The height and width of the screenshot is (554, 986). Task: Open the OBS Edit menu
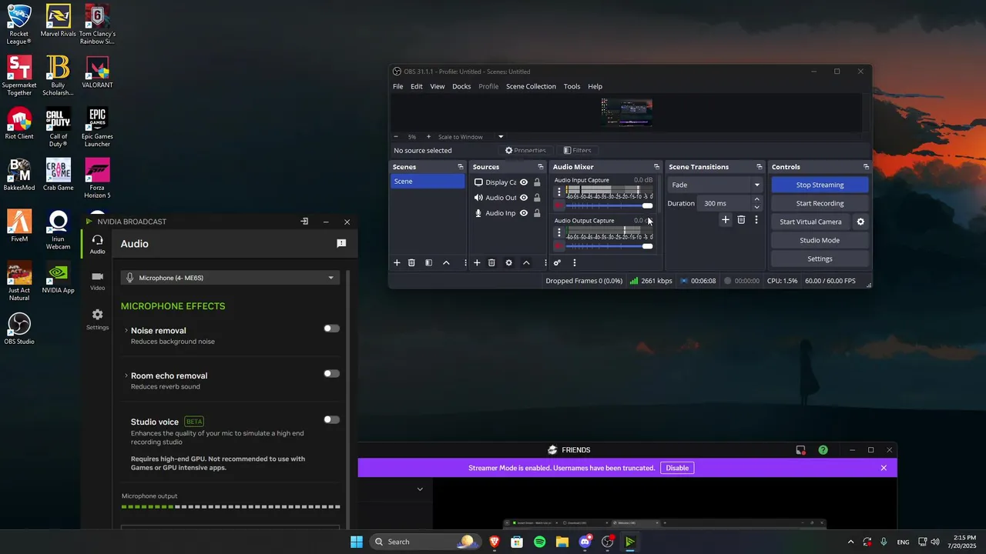point(416,86)
